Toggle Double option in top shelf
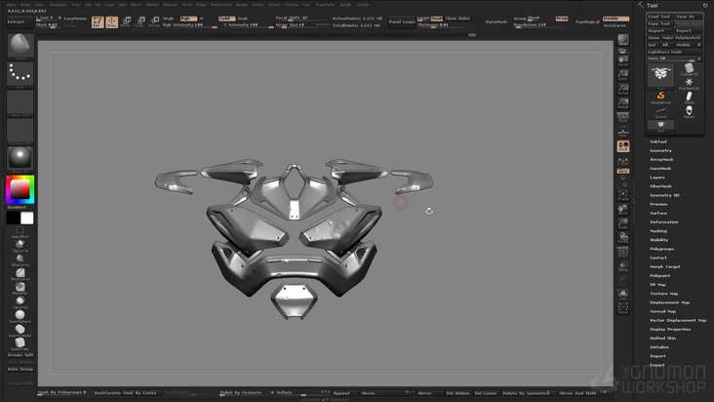The height and width of the screenshot is (402, 714). pos(615,19)
